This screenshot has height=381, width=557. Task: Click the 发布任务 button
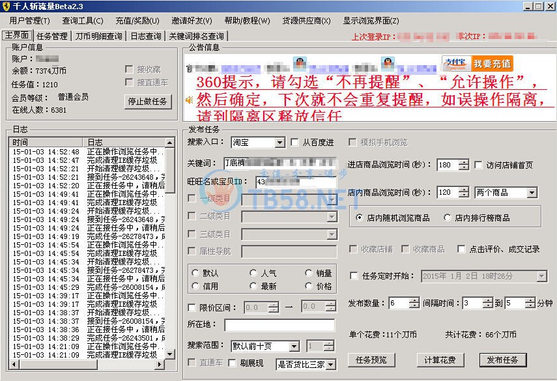503,360
